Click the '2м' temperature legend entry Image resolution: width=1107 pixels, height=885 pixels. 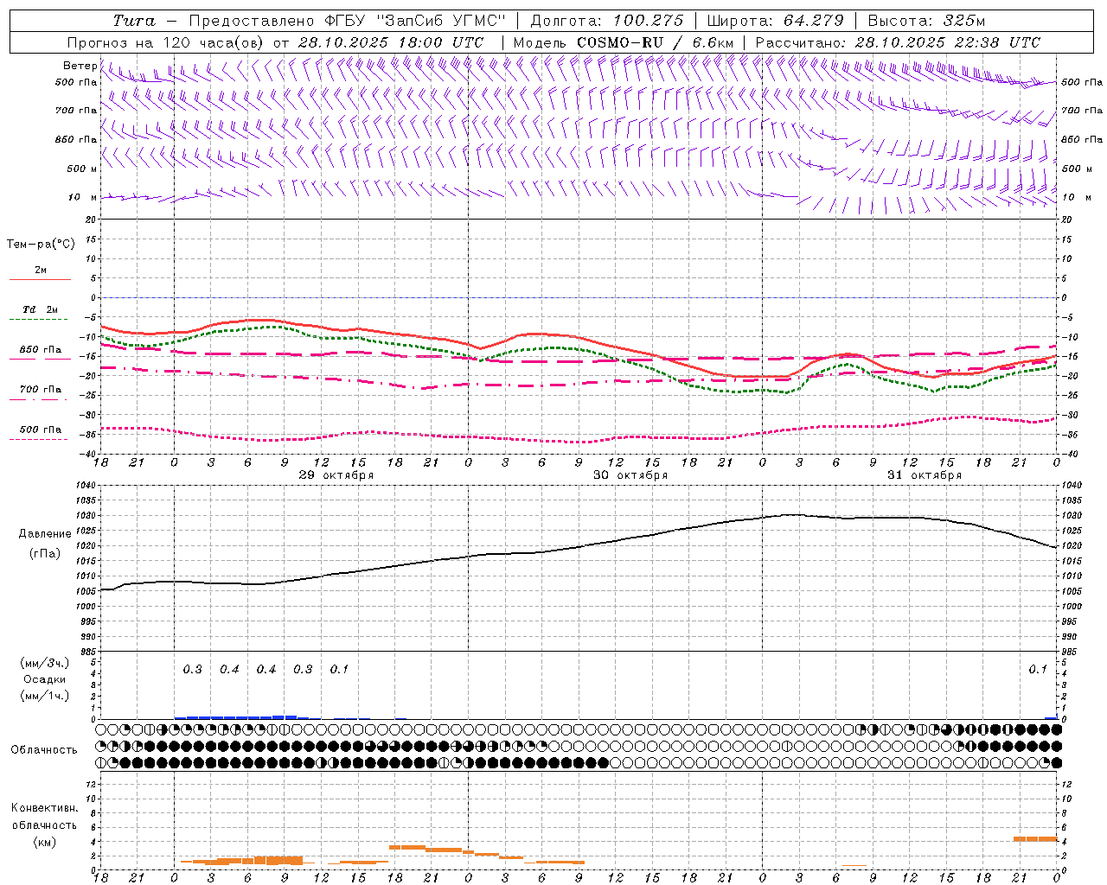41,271
